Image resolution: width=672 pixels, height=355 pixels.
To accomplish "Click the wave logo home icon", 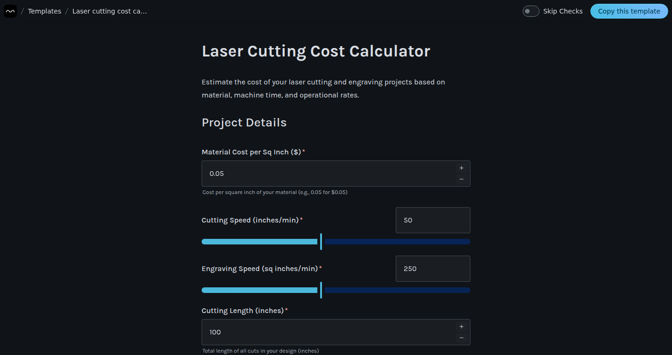I will coord(10,11).
